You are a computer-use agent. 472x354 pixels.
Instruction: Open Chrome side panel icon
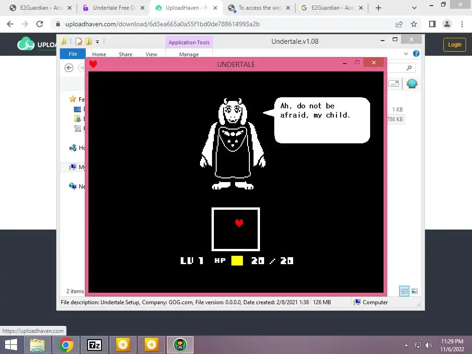[432, 24]
